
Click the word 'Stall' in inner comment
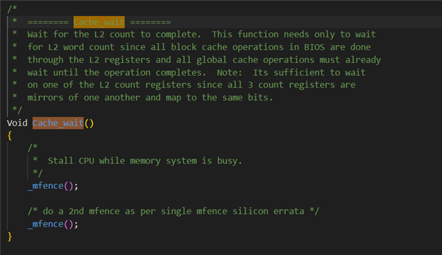[60, 161]
